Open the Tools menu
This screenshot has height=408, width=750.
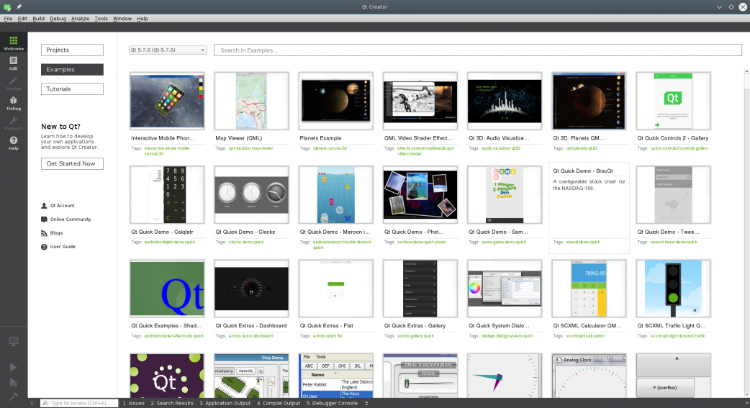(101, 18)
